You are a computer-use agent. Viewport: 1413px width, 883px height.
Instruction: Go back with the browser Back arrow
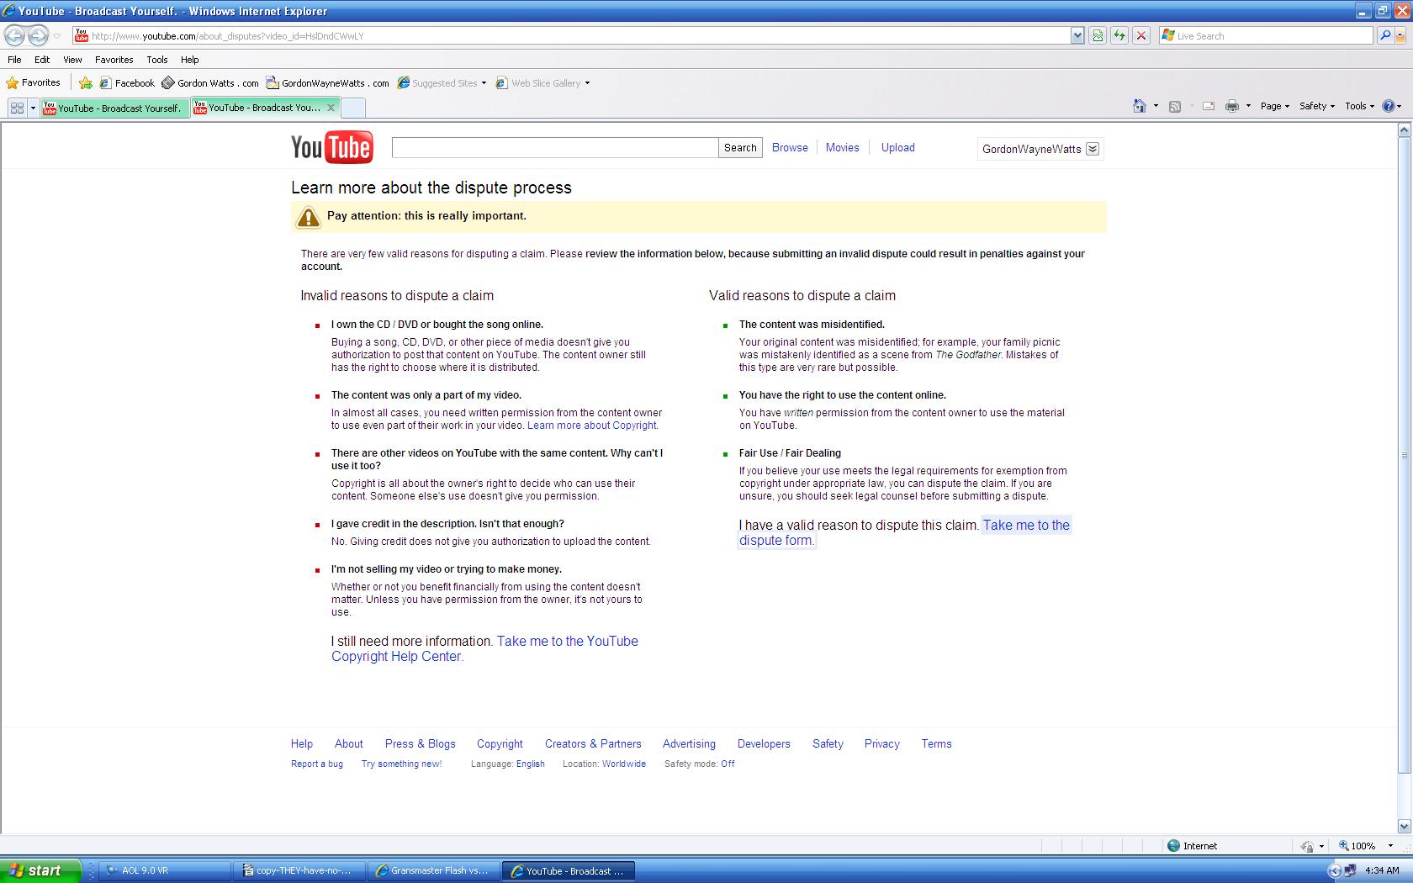coord(14,35)
